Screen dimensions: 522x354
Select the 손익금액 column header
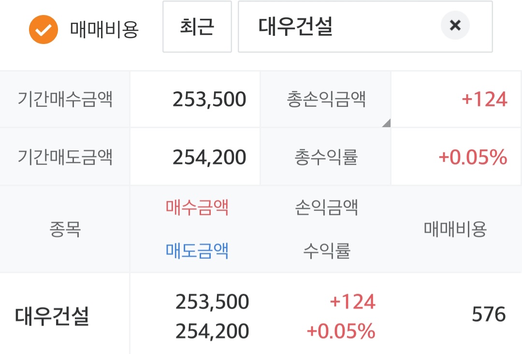(x=326, y=207)
